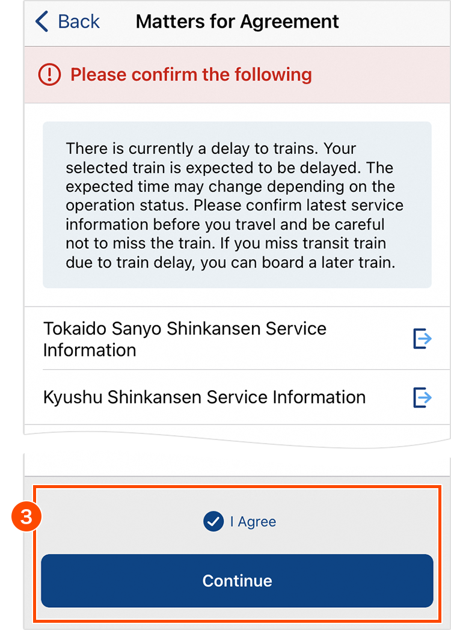Open Tokaido Sanyo external link icon

tap(422, 339)
